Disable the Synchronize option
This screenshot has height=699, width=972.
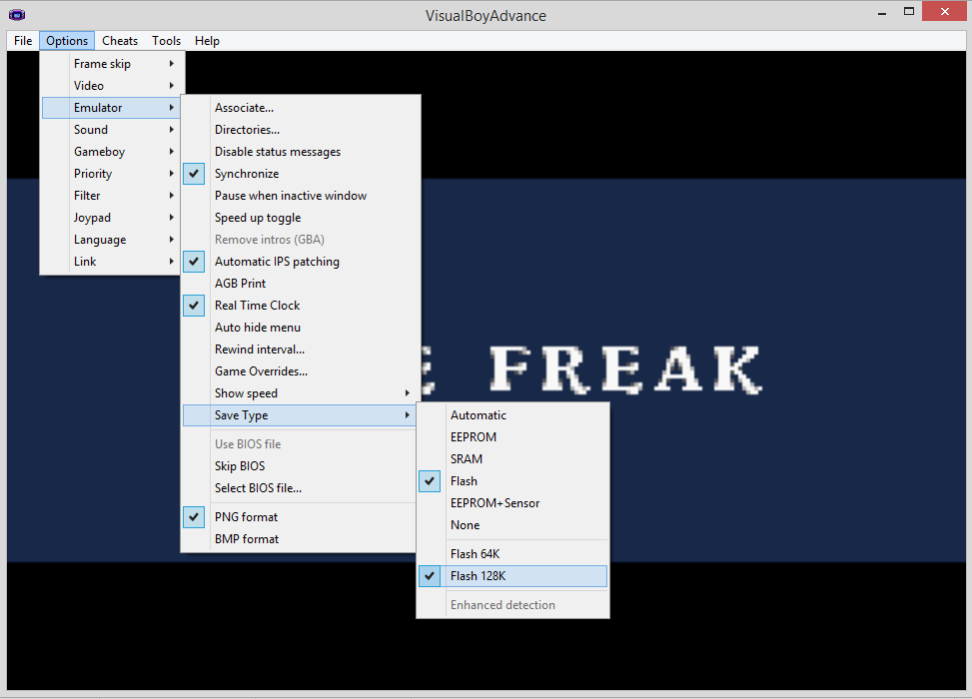coord(247,174)
